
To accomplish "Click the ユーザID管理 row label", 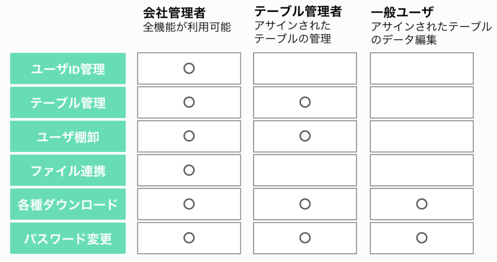I will pos(68,69).
